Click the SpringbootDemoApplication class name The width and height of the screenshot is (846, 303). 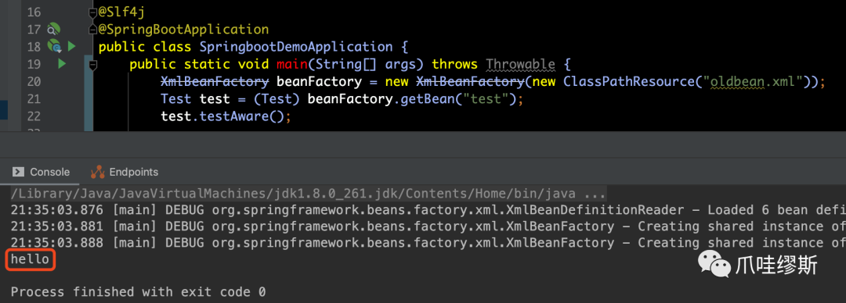tap(295, 47)
